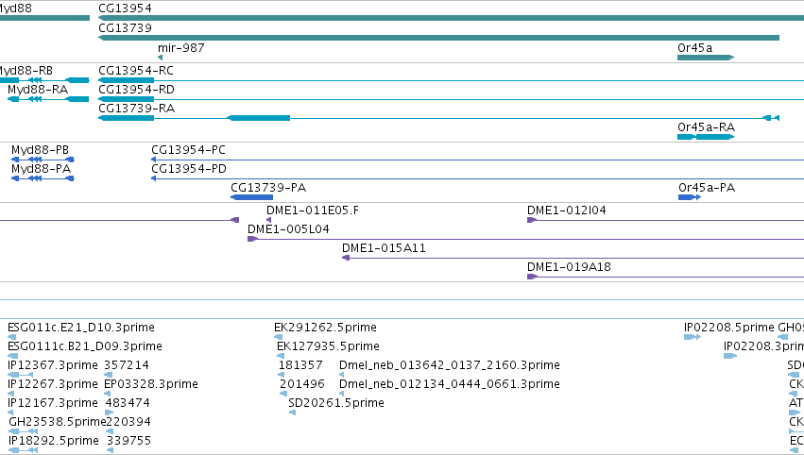
Task: Click the CG13739-RA right end exons
Action: coord(771,118)
